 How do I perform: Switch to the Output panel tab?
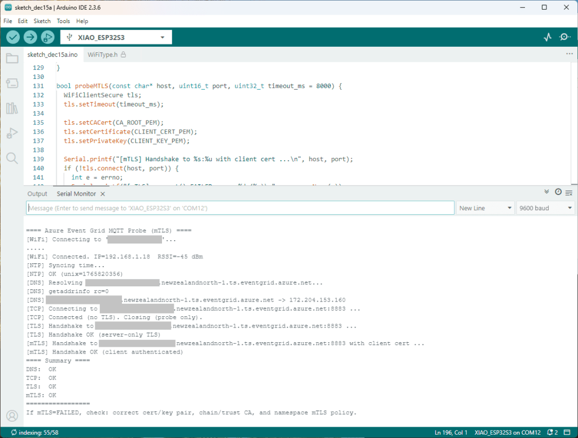point(37,193)
